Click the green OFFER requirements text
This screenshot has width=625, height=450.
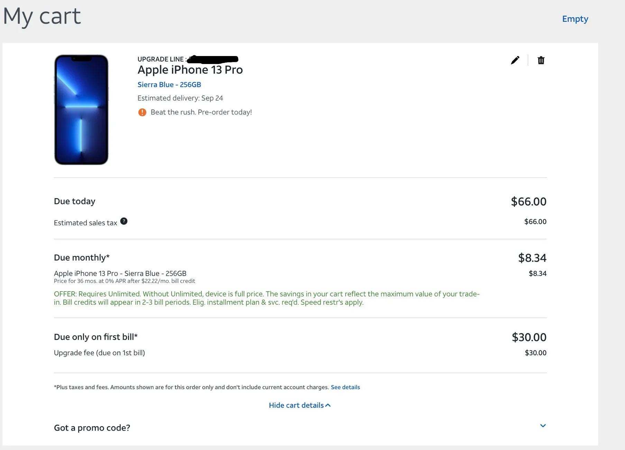coord(267,298)
